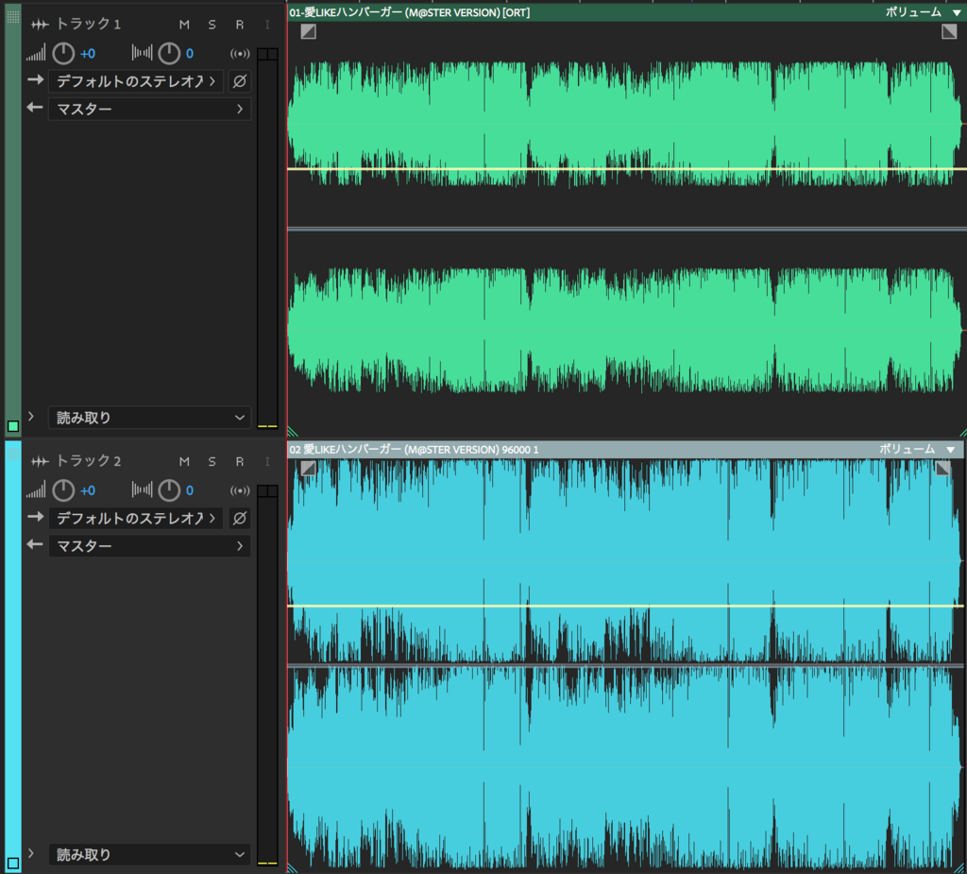Mute Track 2 with the M button
Screen dimensions: 967x874
(184, 462)
